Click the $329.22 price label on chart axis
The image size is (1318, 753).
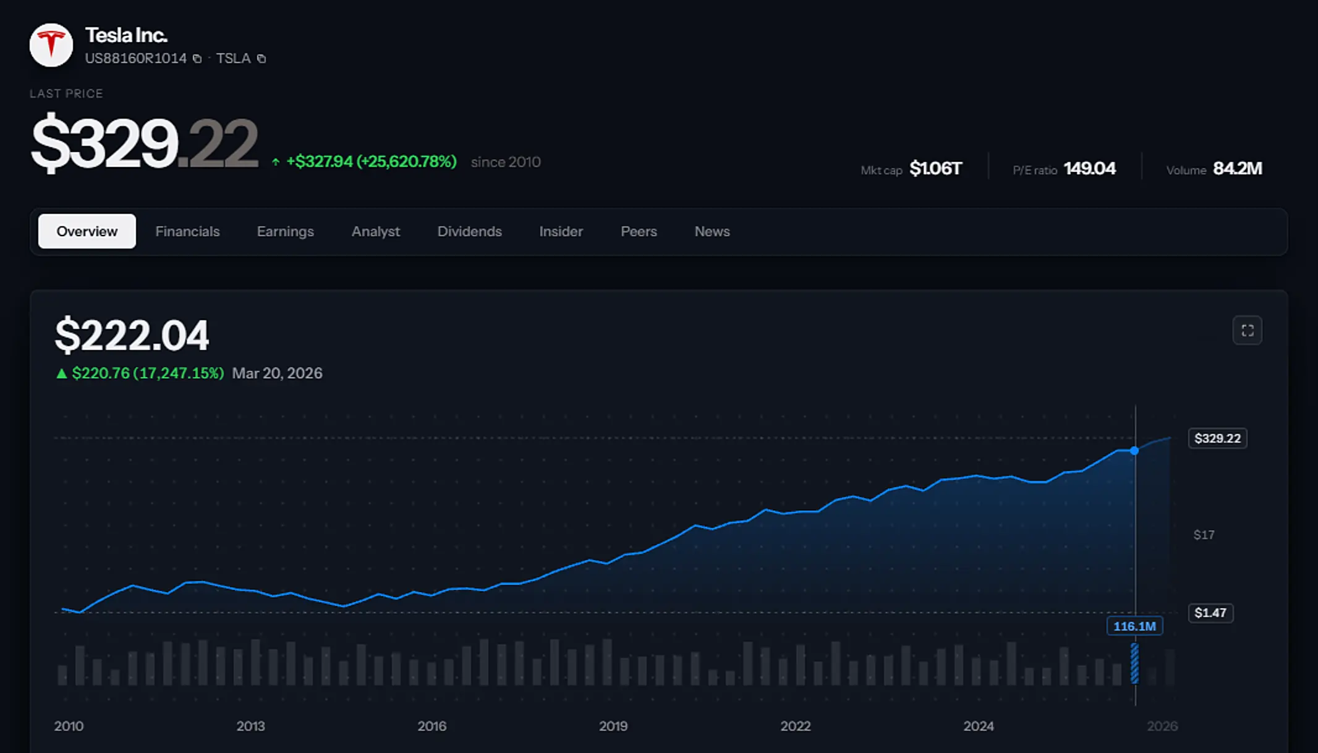1217,438
